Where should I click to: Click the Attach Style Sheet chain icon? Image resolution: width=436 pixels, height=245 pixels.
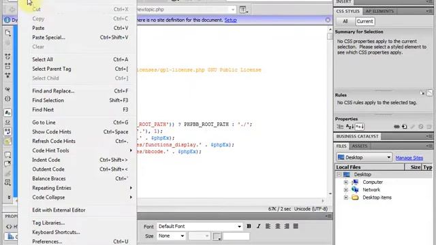click(x=396, y=127)
